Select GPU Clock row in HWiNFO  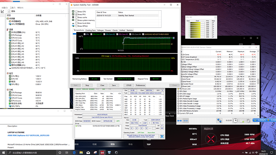pyautogui.click(x=217, y=91)
